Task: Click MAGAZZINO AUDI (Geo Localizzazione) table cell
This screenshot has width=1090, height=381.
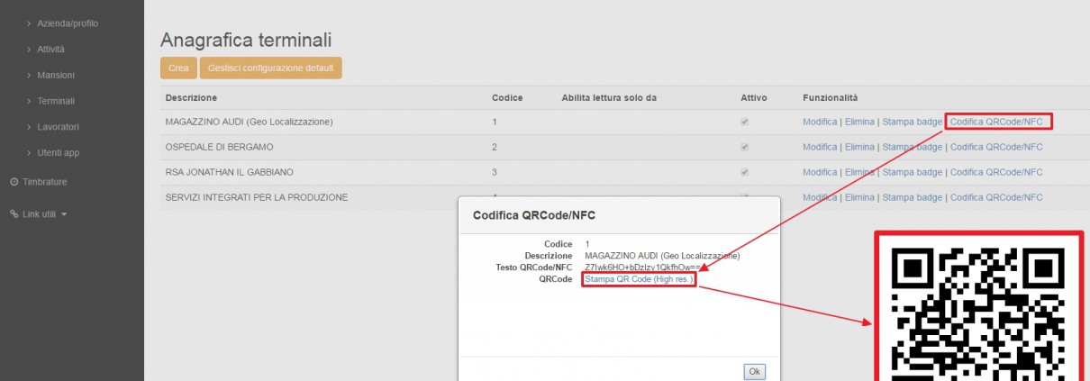Action: (250, 122)
